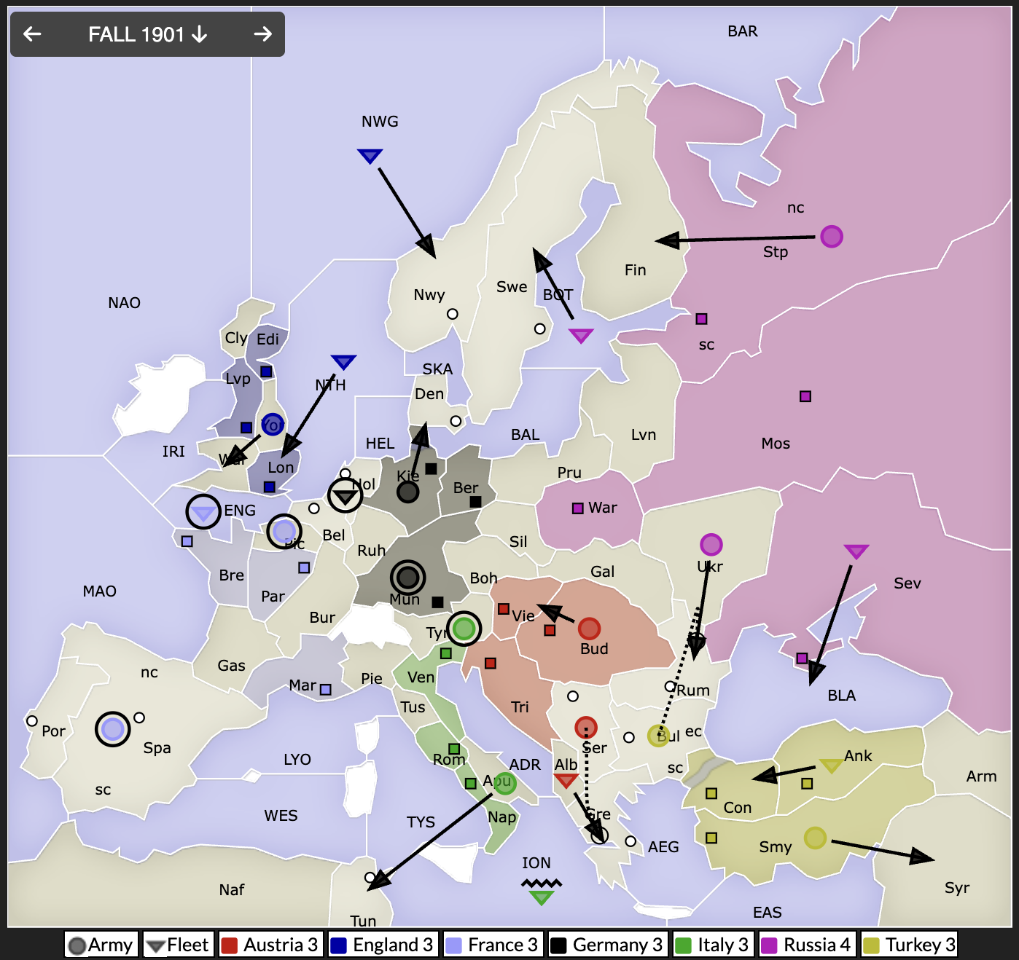Click the Turkey 3 legend entry

pos(909,945)
